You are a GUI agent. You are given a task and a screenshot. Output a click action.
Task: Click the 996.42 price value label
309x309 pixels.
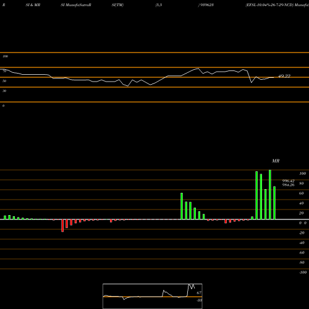288,181
